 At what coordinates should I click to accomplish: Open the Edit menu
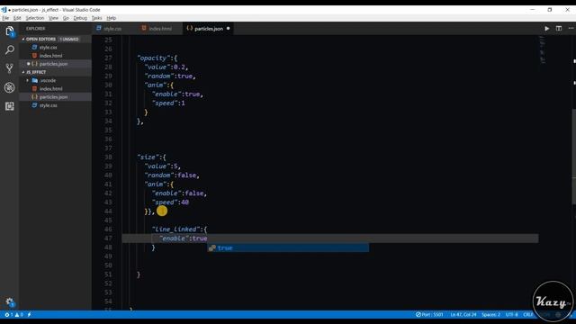tap(17, 18)
